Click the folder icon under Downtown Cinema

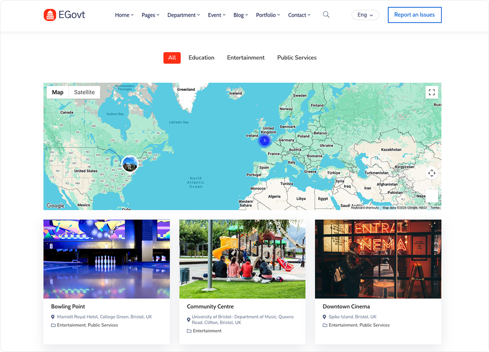tap(325, 325)
